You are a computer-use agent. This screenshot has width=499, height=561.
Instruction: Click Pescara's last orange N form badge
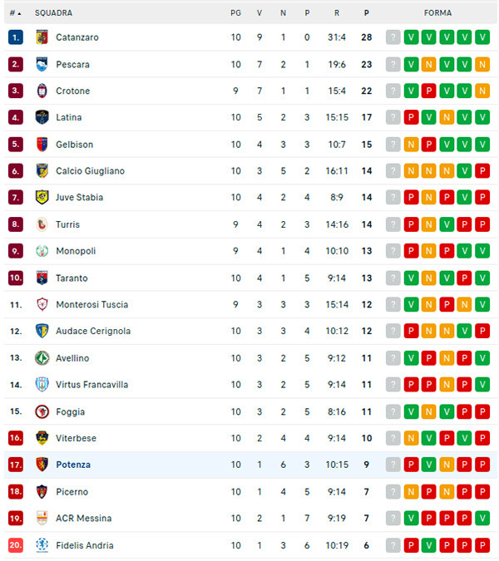tap(482, 64)
